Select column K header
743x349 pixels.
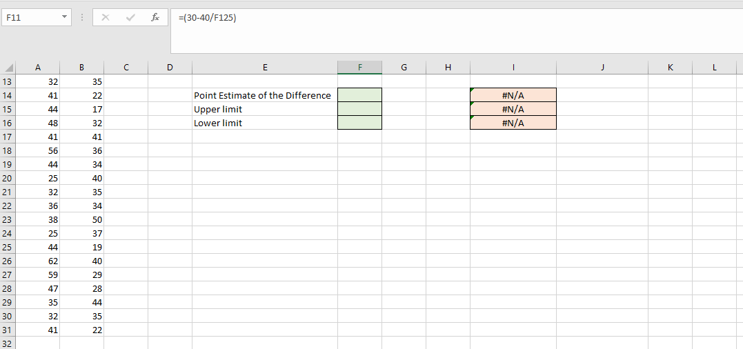click(670, 68)
